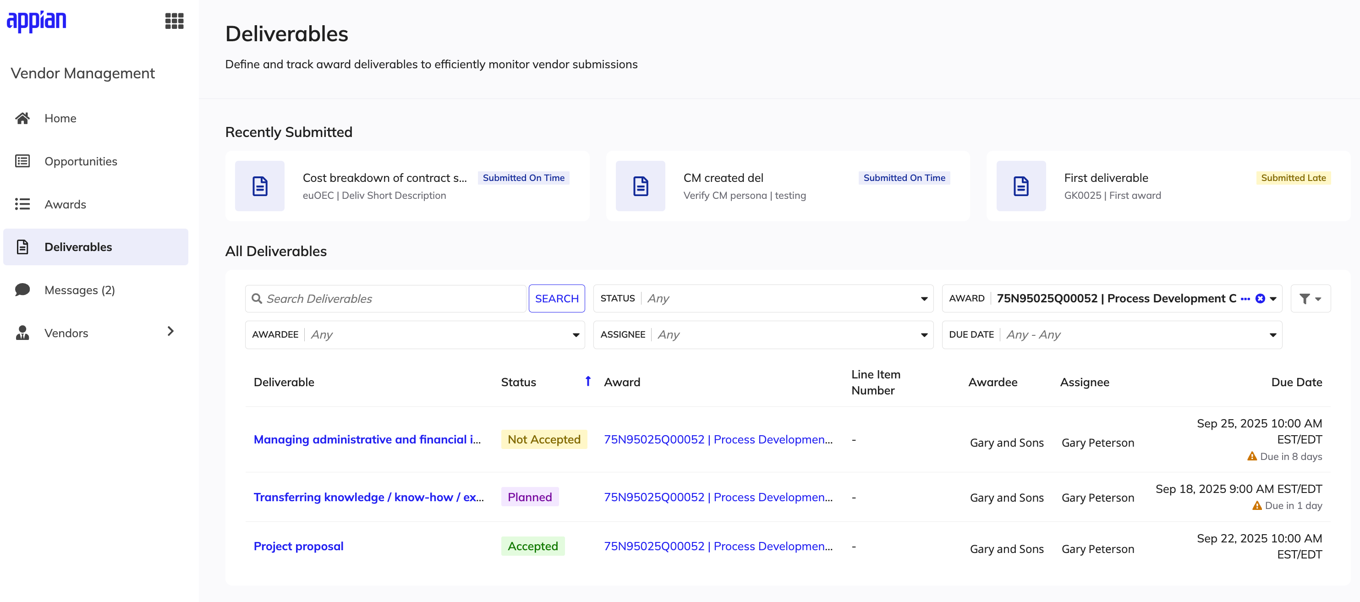Click the Messages speech bubble icon
This screenshot has height=602, width=1360.
pyautogui.click(x=22, y=290)
